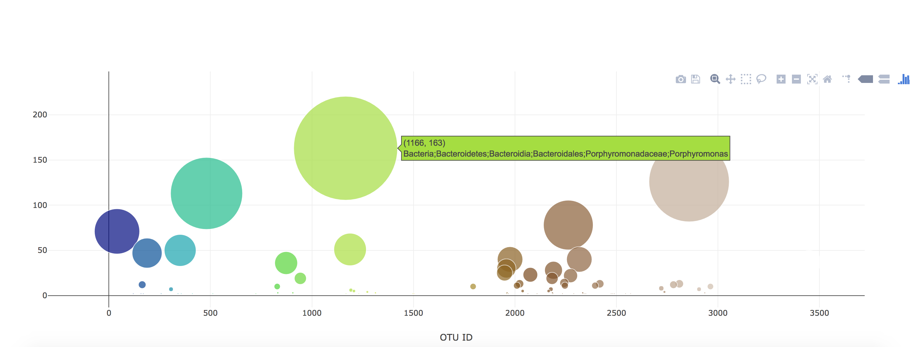Click the large brown bubble
Image resolution: width=910 pixels, height=347 pixels.
568,225
